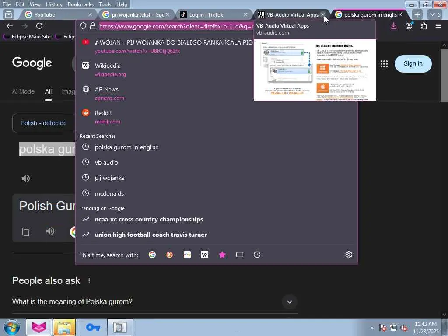Open the Google apps grid icon

[384, 64]
